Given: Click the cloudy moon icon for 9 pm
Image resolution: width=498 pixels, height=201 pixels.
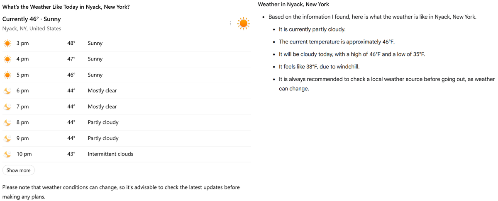Looking at the screenshot, I should (x=7, y=138).
